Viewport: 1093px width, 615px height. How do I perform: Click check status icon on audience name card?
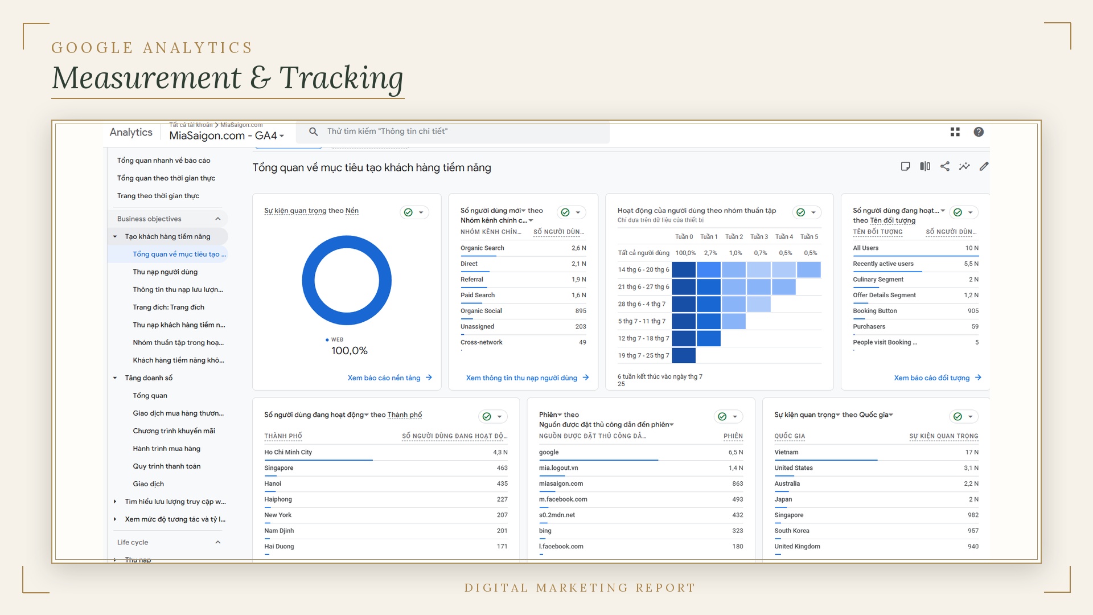pyautogui.click(x=958, y=212)
